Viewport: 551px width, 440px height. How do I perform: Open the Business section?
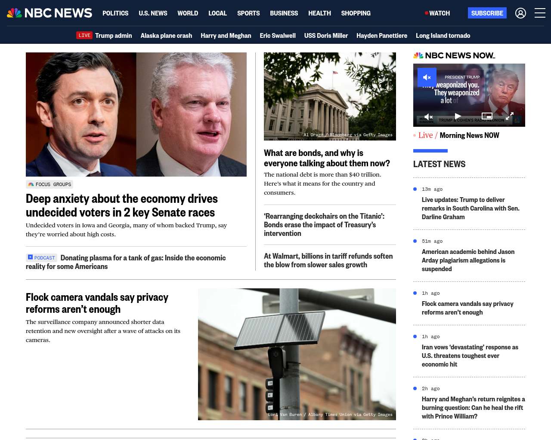284,13
